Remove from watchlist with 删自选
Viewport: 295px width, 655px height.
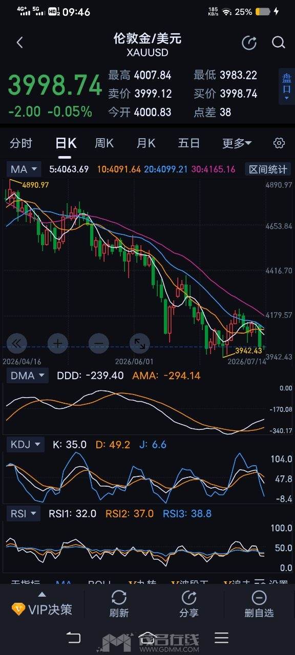click(259, 603)
